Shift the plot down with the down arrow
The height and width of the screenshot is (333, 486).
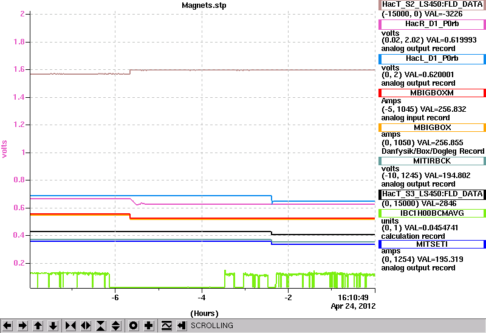click(x=53, y=326)
